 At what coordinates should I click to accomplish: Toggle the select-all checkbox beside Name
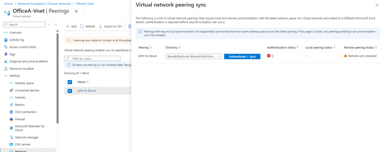click(x=69, y=82)
